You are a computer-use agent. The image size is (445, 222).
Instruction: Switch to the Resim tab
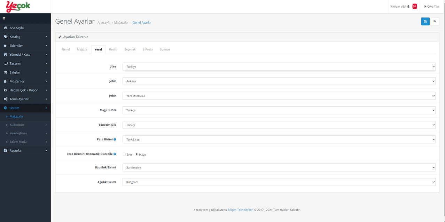point(113,49)
